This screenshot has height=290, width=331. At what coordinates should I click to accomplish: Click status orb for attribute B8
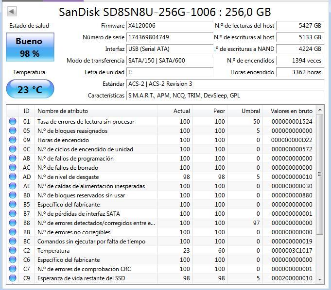point(13,223)
